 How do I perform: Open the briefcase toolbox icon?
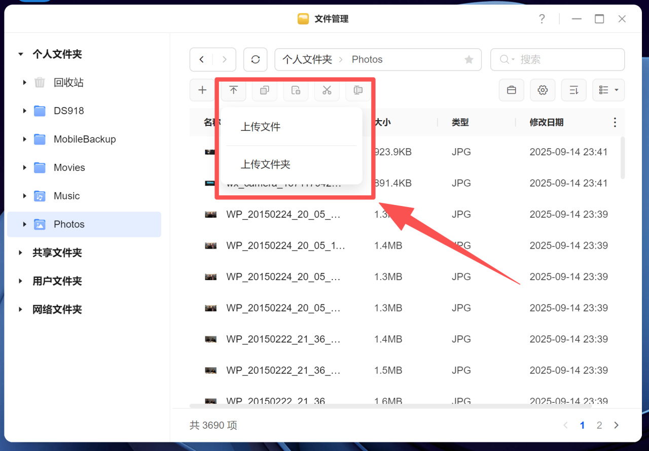pos(512,90)
